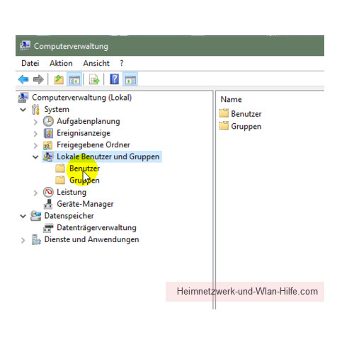Click the export list icon
The image size is (354, 354).
tap(94, 79)
